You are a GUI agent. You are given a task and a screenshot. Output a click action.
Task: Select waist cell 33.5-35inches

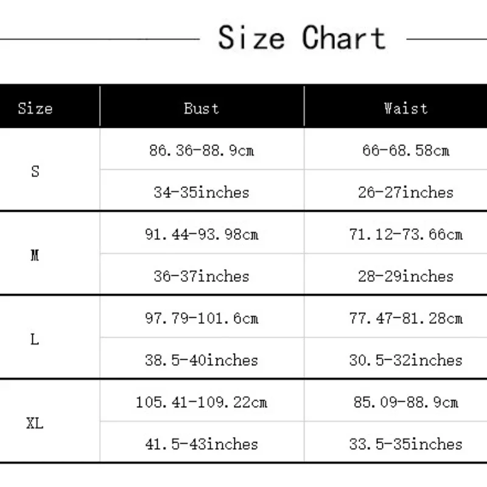(405, 444)
